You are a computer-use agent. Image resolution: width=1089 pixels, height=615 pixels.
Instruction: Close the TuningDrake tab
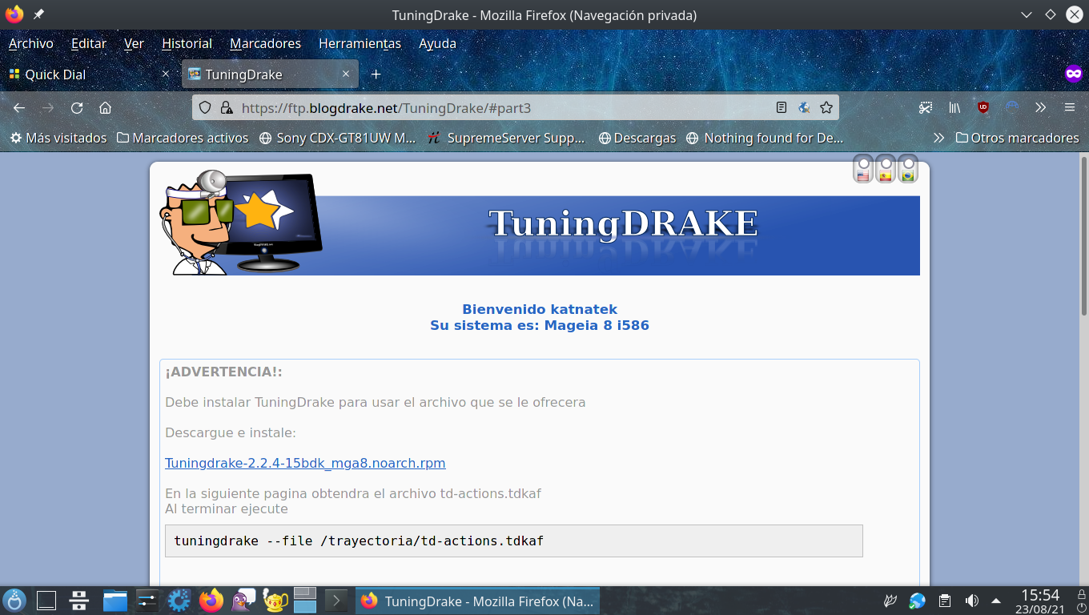pyautogui.click(x=346, y=74)
